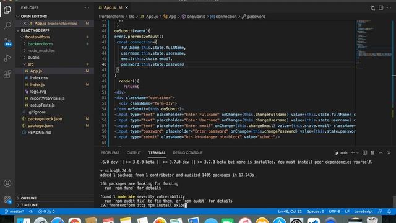
Task: Open package-lock.json file
Action: coord(54,119)
